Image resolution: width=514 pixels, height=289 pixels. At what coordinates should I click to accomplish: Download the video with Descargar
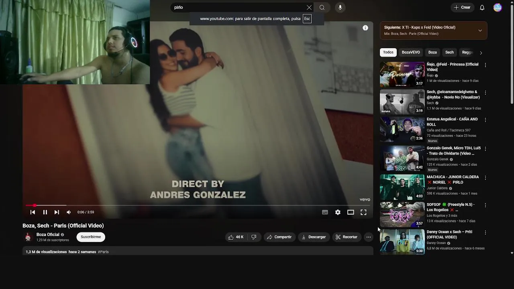[314, 237]
